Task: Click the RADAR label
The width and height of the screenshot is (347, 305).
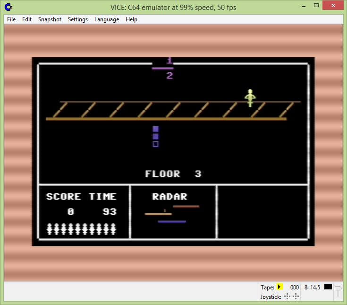Action: 170,197
